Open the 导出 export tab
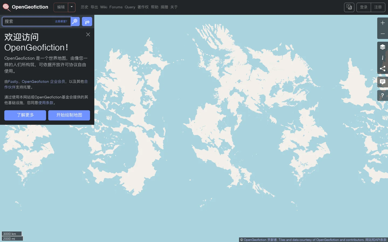Viewport: 388px width, 242px height. tap(94, 7)
